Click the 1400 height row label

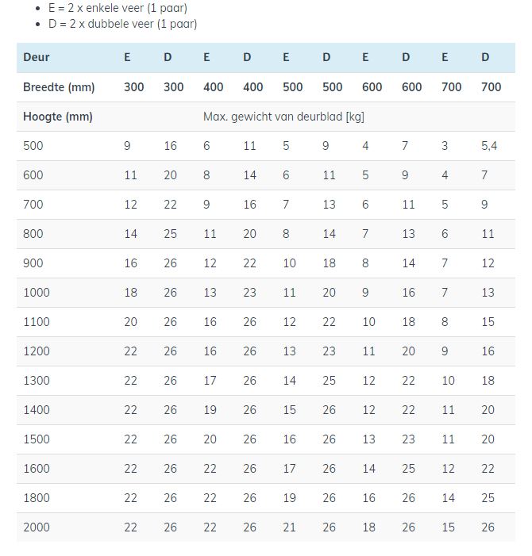click(x=36, y=410)
